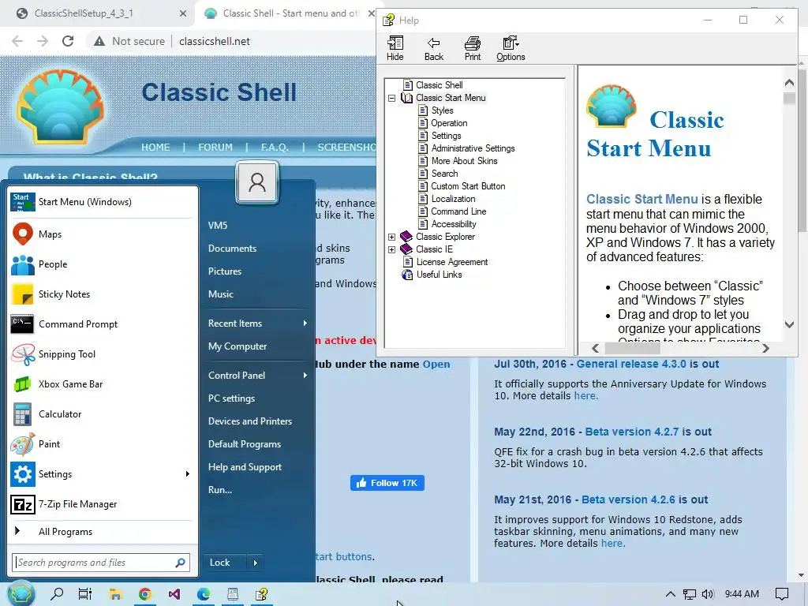Screen dimensions: 808x606
Task: Launch the People app
Action: tap(102, 264)
